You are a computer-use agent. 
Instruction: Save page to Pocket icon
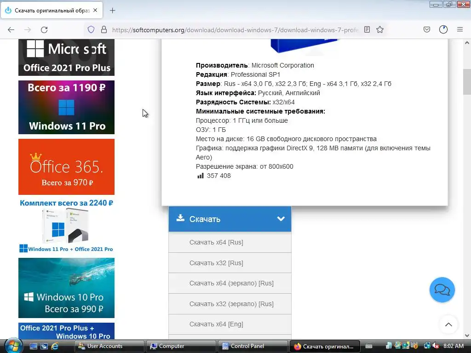426,29
